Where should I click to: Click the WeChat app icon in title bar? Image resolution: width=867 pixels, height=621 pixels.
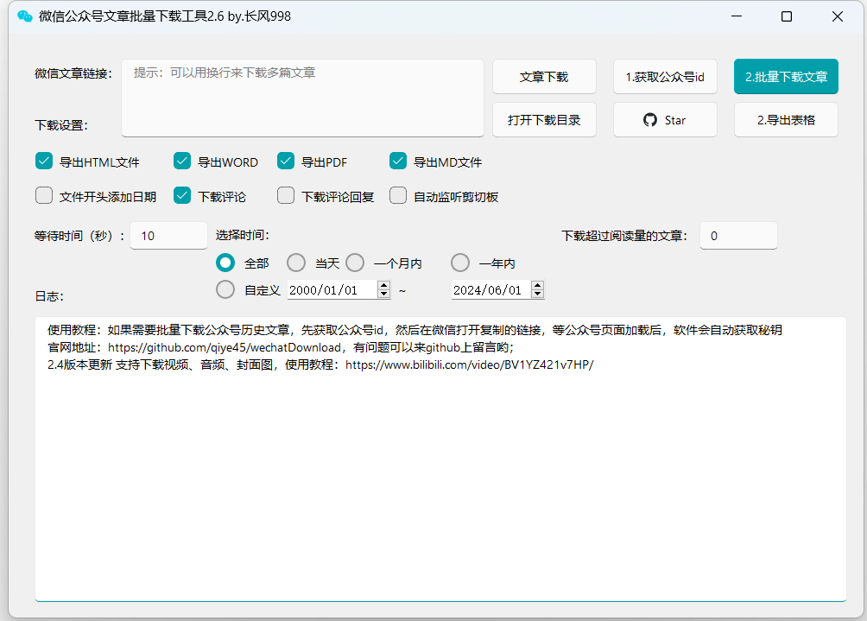click(x=25, y=16)
